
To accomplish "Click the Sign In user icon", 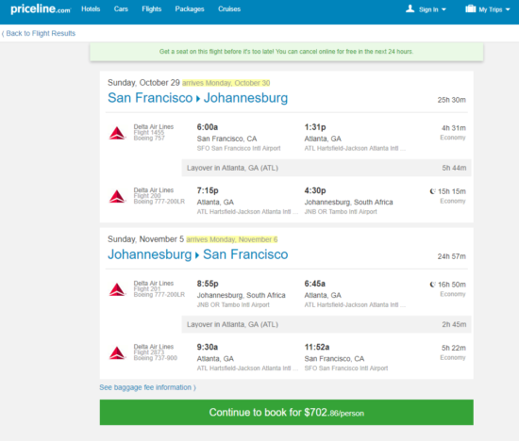I will (410, 8).
